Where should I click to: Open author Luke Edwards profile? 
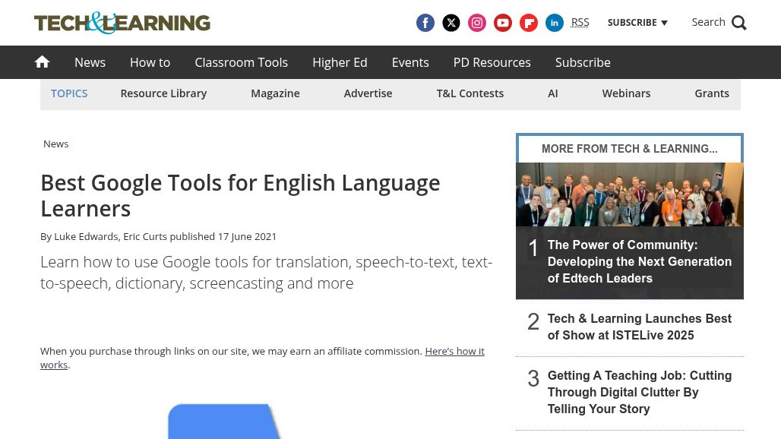(x=86, y=236)
